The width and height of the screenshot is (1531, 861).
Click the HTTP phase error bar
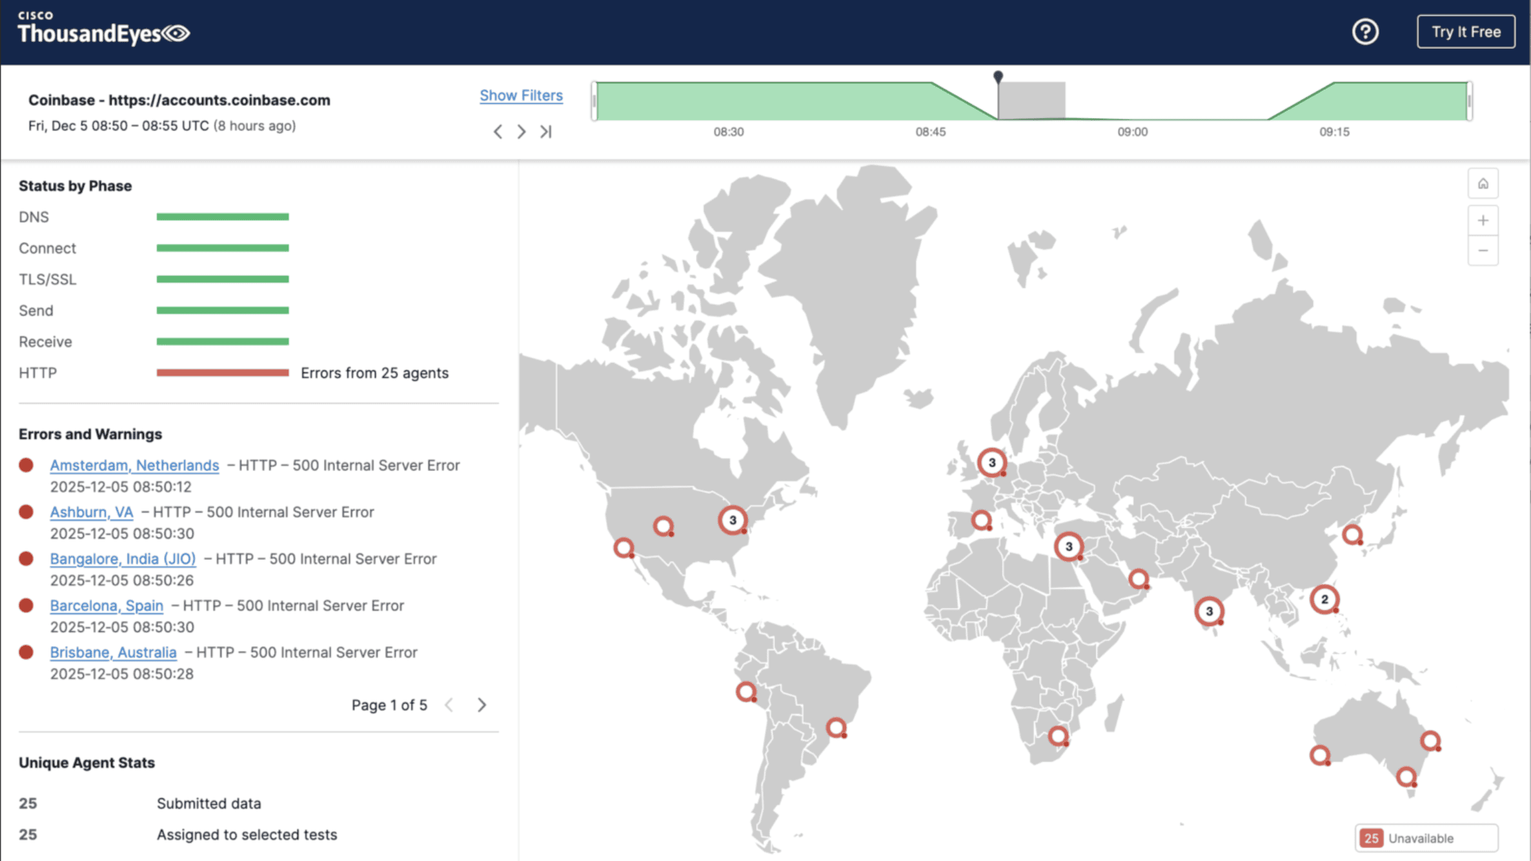tap(222, 372)
